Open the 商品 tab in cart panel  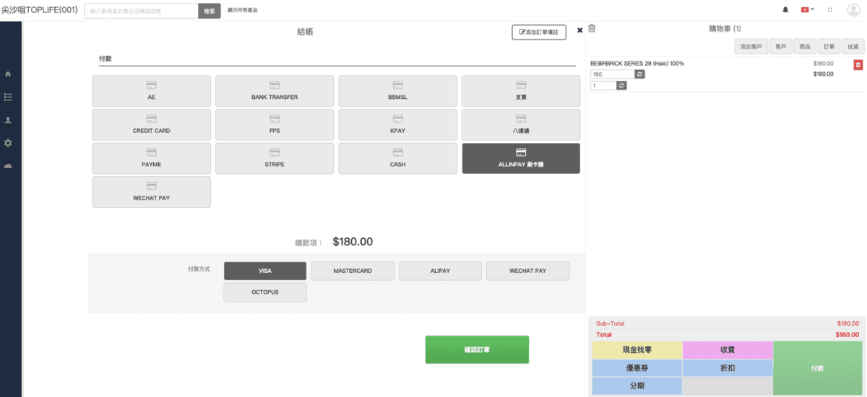(x=803, y=47)
